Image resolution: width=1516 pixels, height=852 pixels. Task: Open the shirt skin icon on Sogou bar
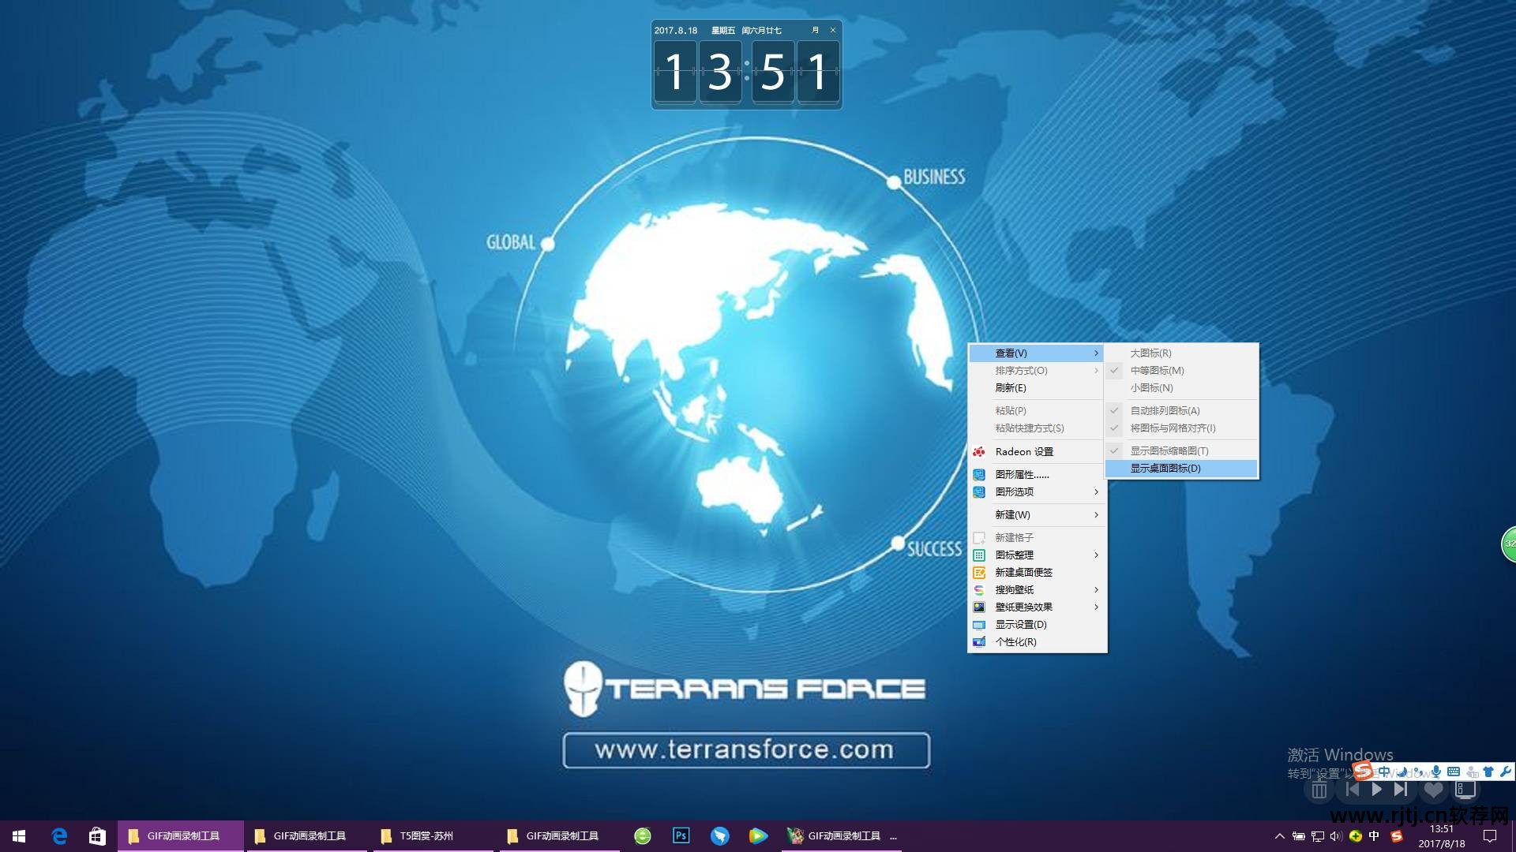tap(1488, 772)
